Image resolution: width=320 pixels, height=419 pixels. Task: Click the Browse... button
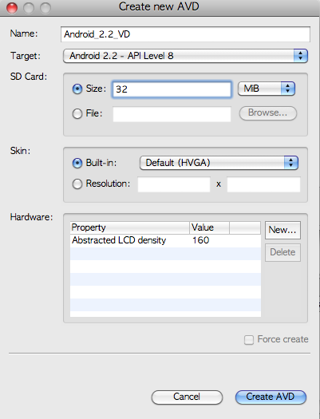(267, 113)
